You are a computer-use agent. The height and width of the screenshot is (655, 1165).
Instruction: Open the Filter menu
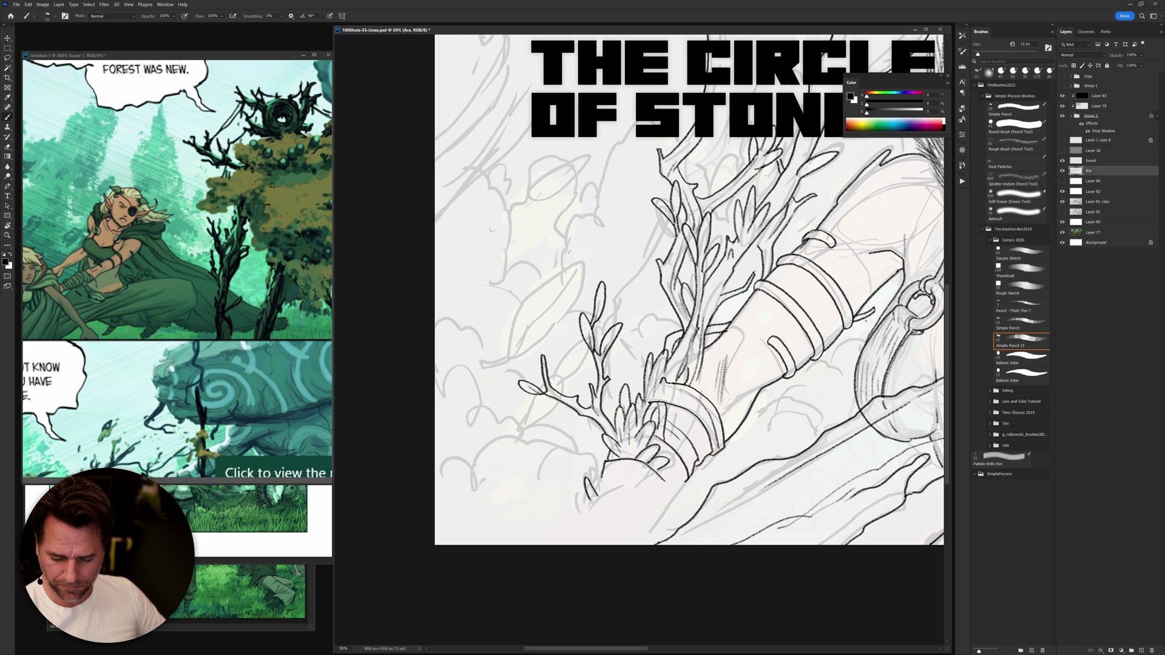(104, 4)
